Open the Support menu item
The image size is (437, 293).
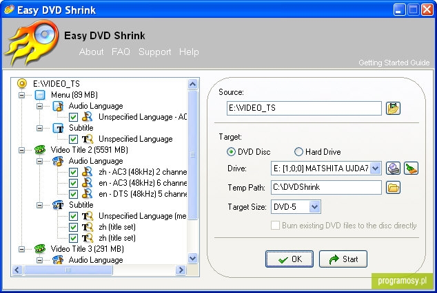(154, 52)
